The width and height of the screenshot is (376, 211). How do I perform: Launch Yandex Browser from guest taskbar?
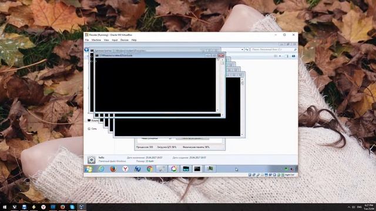tap(125, 169)
